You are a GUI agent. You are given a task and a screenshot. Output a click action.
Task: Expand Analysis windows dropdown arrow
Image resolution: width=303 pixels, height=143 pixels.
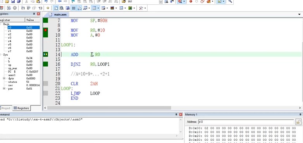click(116, 8)
